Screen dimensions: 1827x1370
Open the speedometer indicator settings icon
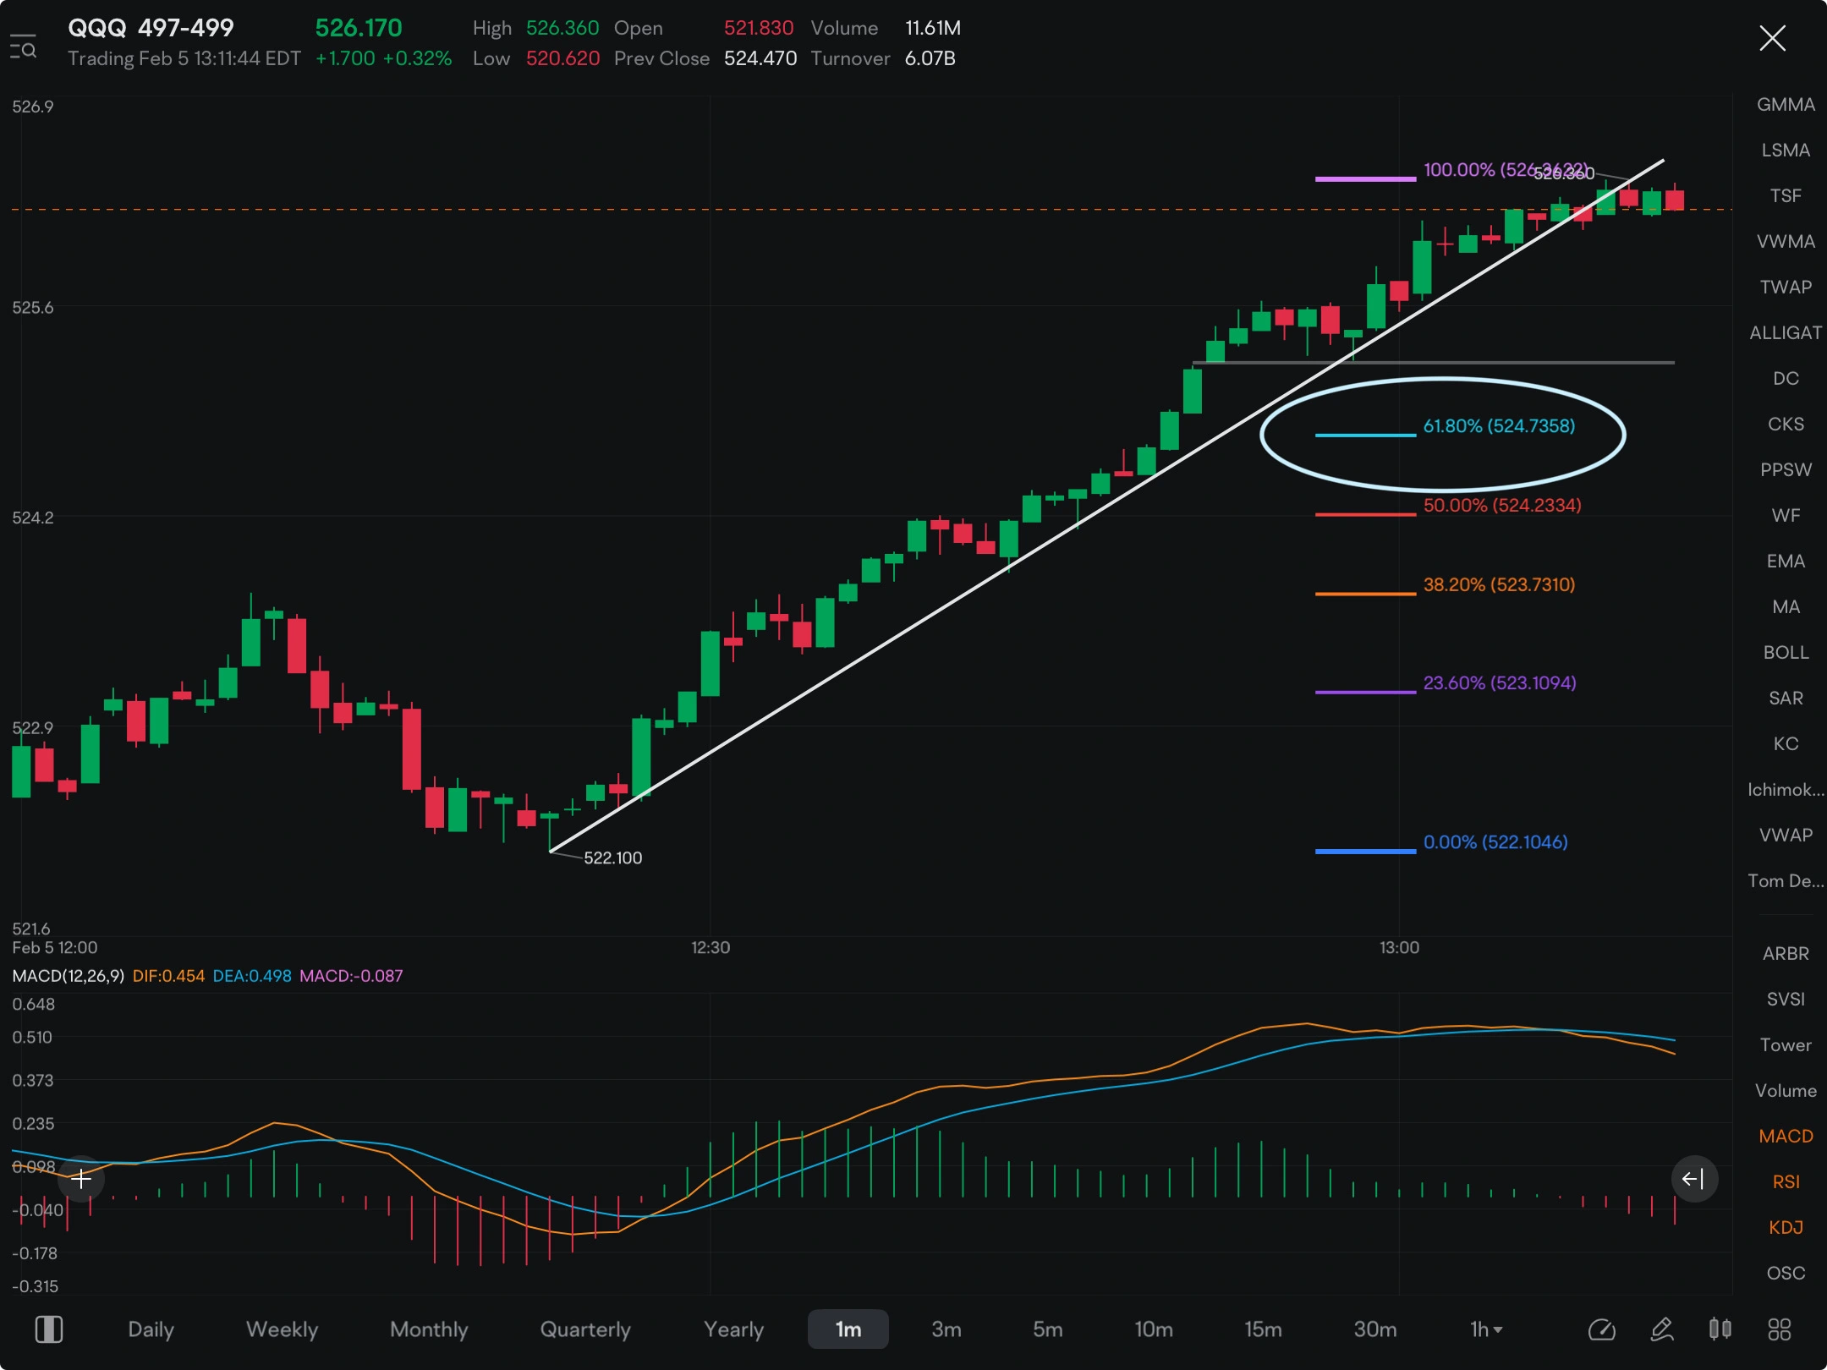coord(1601,1329)
